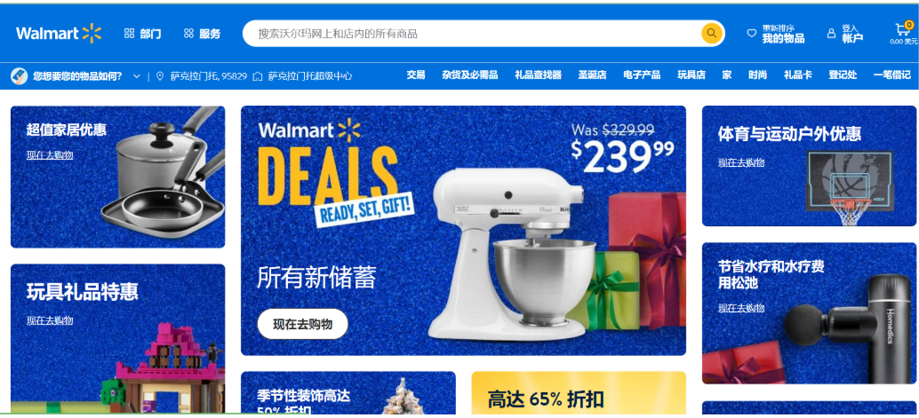919x418 pixels.
Task: Click the person icon for 登入 帐户
Action: tap(831, 34)
